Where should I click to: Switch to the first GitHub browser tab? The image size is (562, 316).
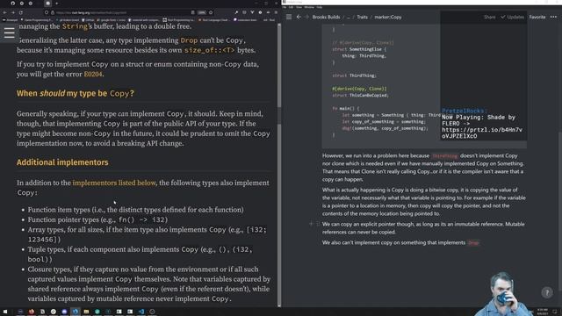13,4
